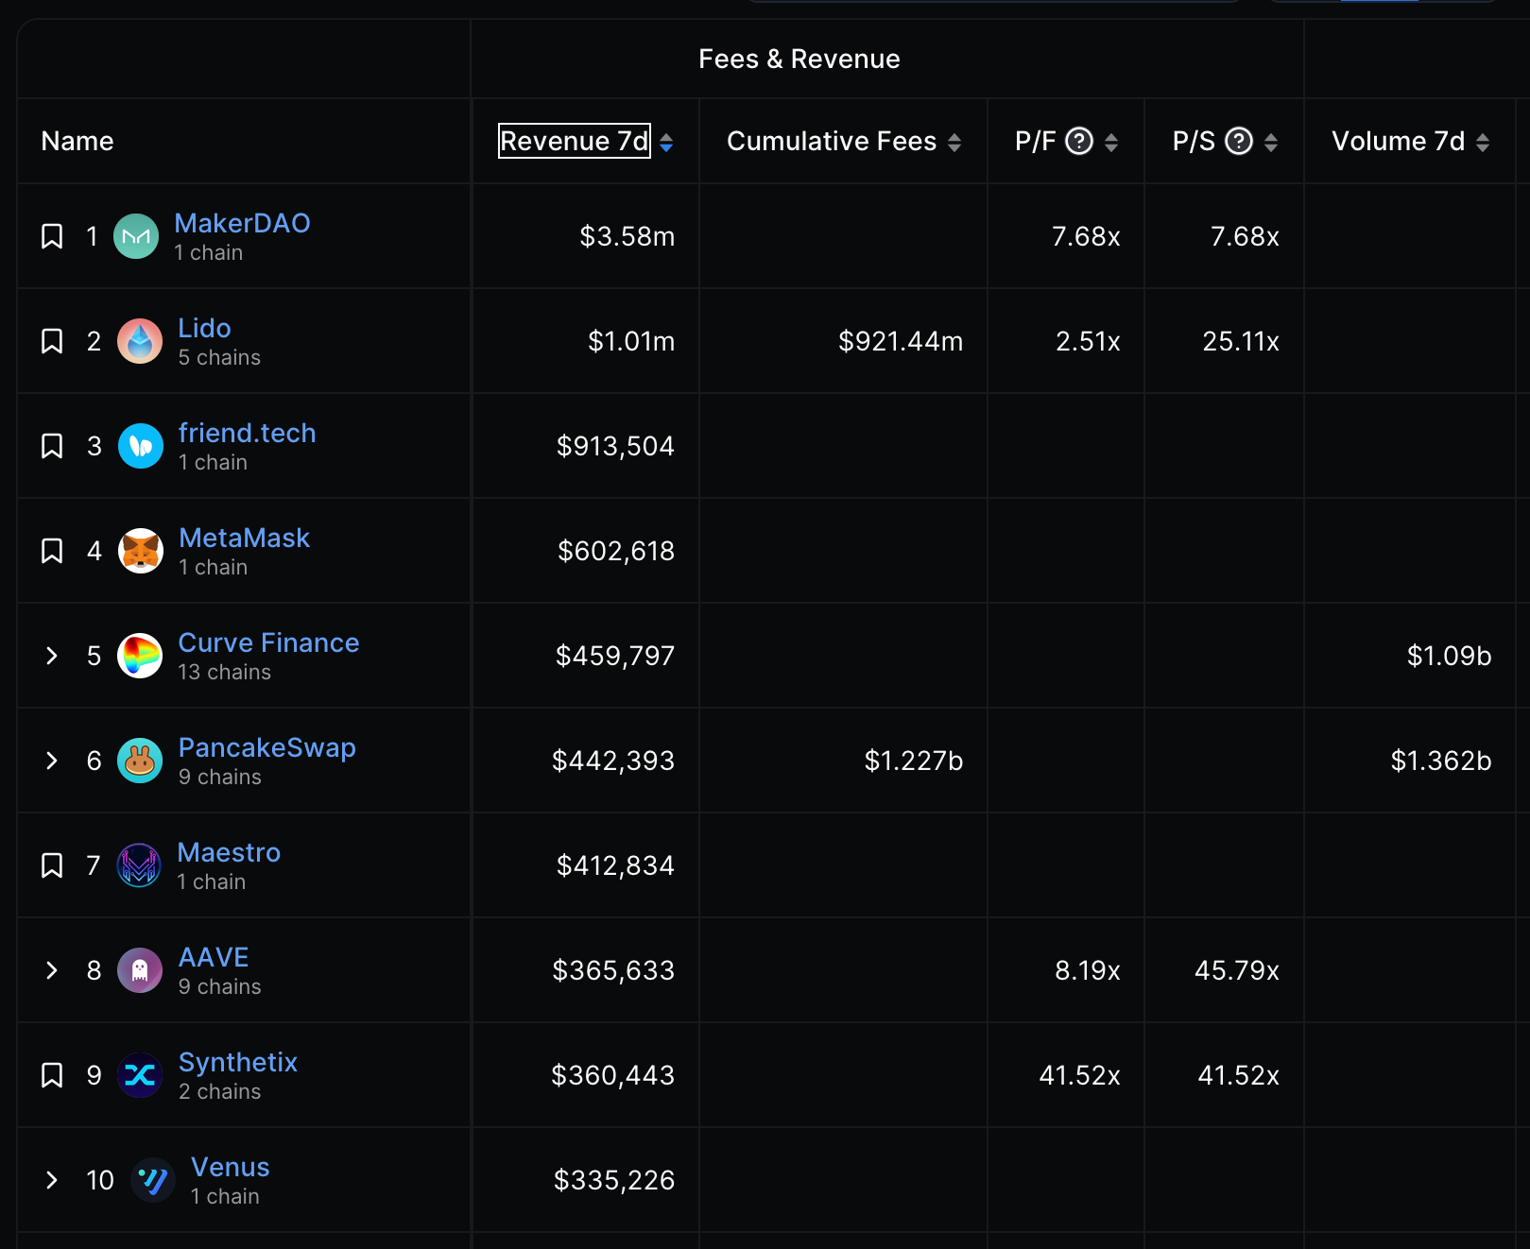The width and height of the screenshot is (1530, 1249).
Task: Click Curve Finance volume $1.09b
Action: [x=1449, y=656]
